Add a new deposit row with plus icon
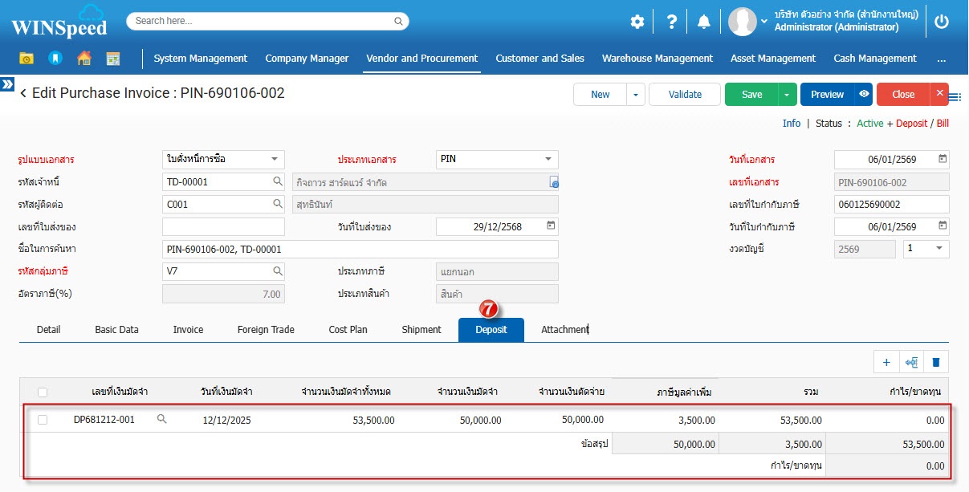 (886, 363)
